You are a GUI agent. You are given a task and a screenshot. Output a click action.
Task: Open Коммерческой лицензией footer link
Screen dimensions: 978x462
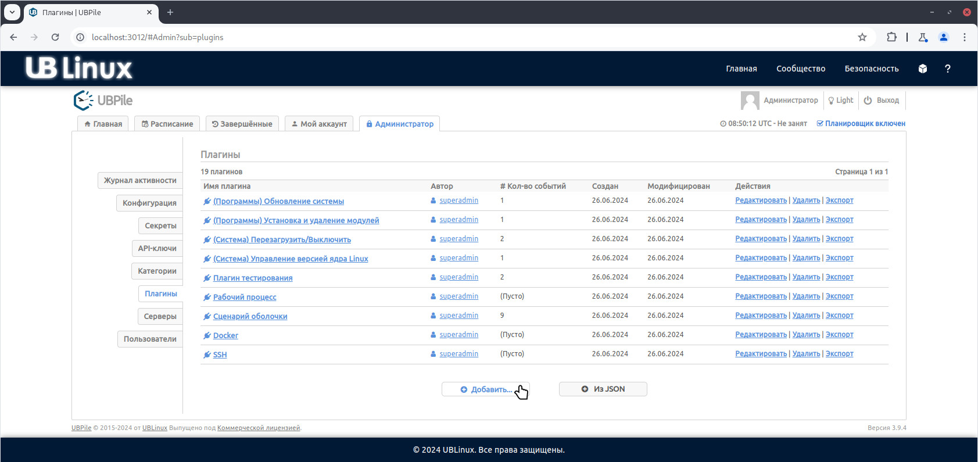tap(259, 428)
